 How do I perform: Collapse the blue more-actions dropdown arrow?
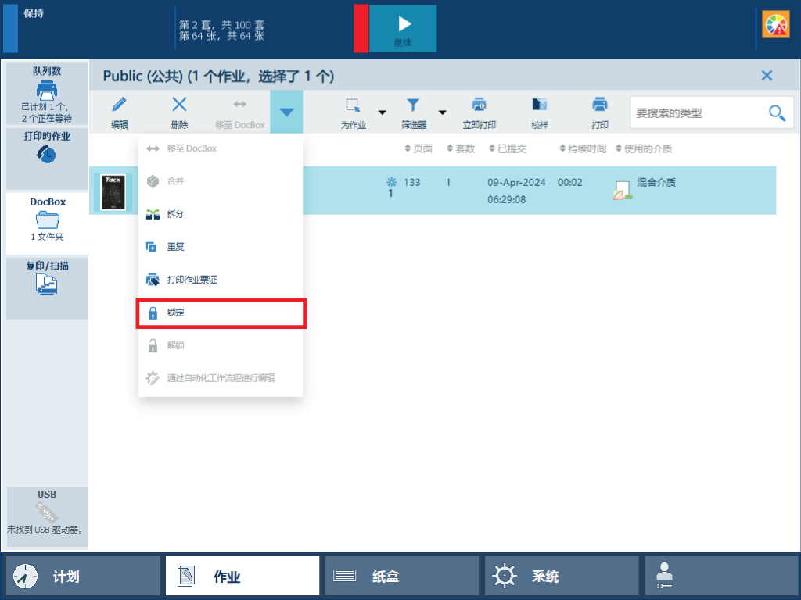coord(286,112)
